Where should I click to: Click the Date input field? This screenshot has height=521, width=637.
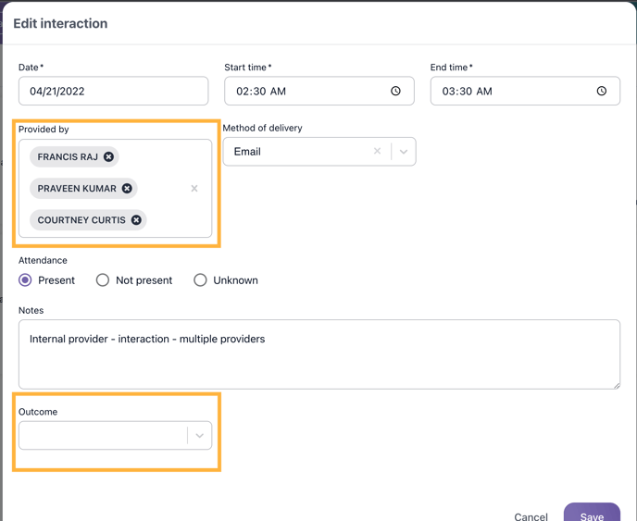[113, 92]
